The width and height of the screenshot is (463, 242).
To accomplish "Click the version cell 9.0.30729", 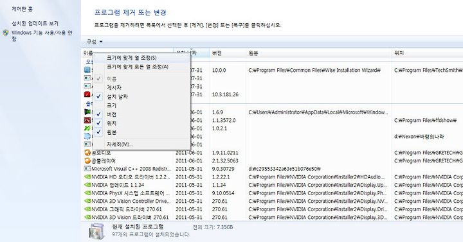I will pos(223,169).
